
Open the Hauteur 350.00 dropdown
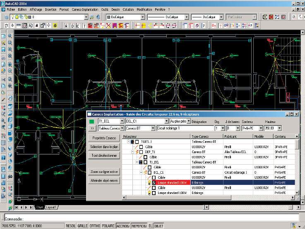coord(279,128)
